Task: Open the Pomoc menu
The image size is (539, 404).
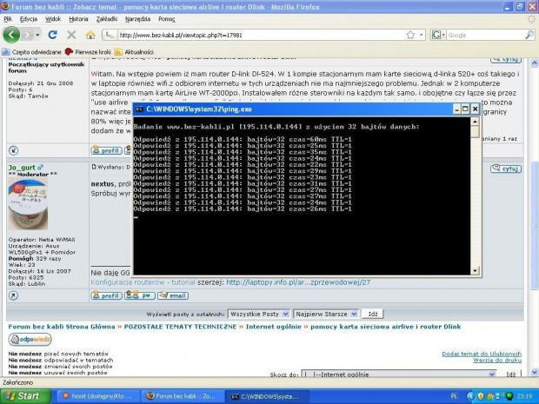Action: [167, 19]
